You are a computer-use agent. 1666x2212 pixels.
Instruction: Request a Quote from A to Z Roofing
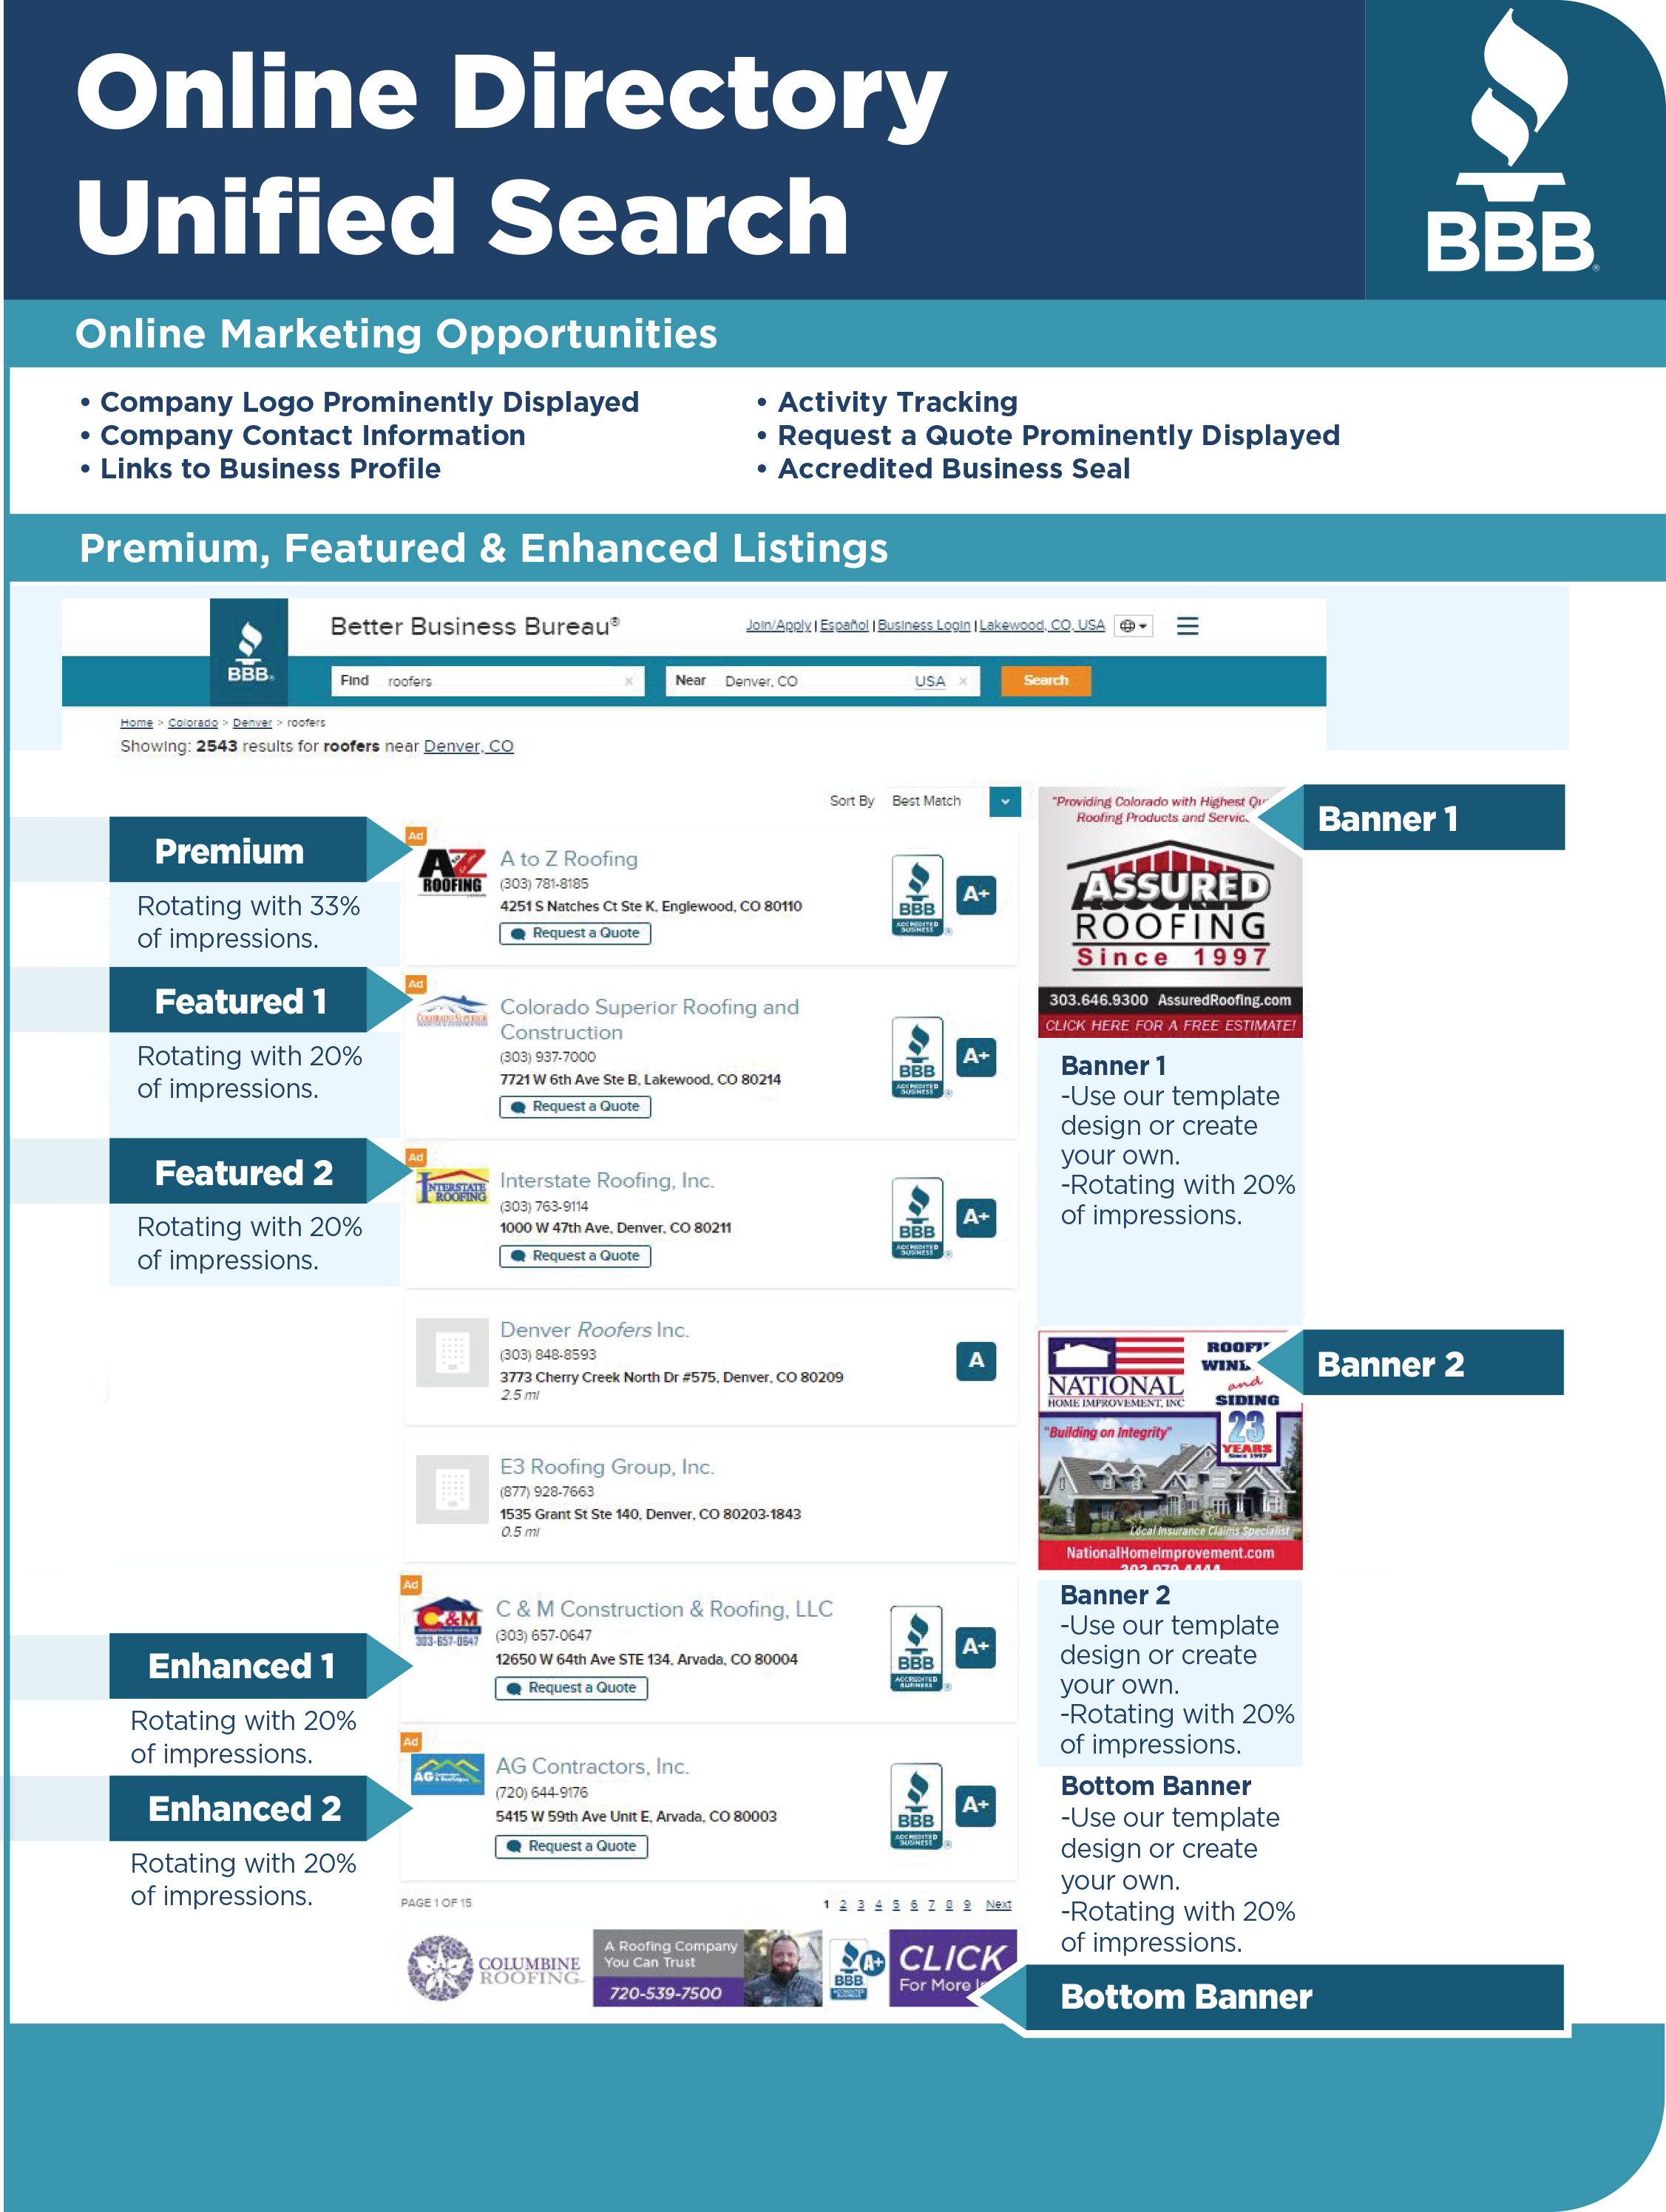[575, 933]
